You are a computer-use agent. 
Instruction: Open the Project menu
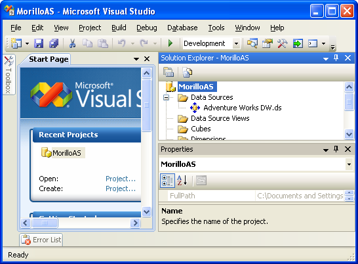[90, 28]
